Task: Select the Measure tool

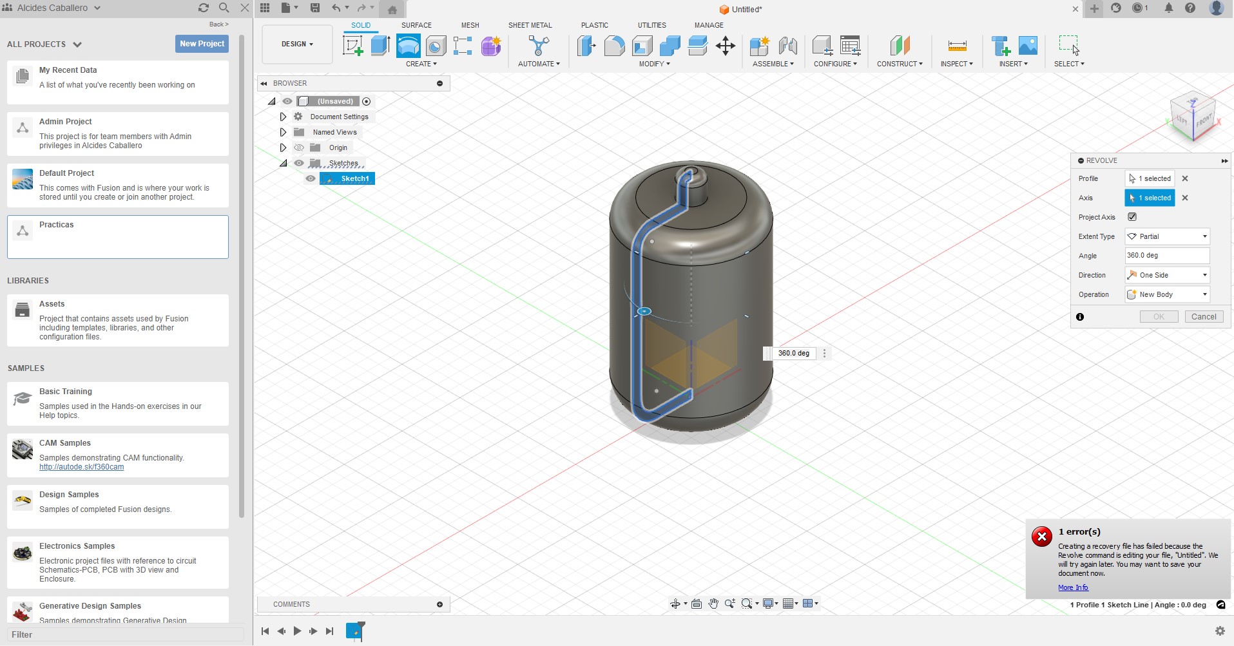Action: coord(957,46)
